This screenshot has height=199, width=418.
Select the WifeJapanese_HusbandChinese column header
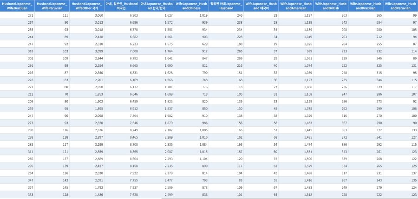(x=191, y=6)
